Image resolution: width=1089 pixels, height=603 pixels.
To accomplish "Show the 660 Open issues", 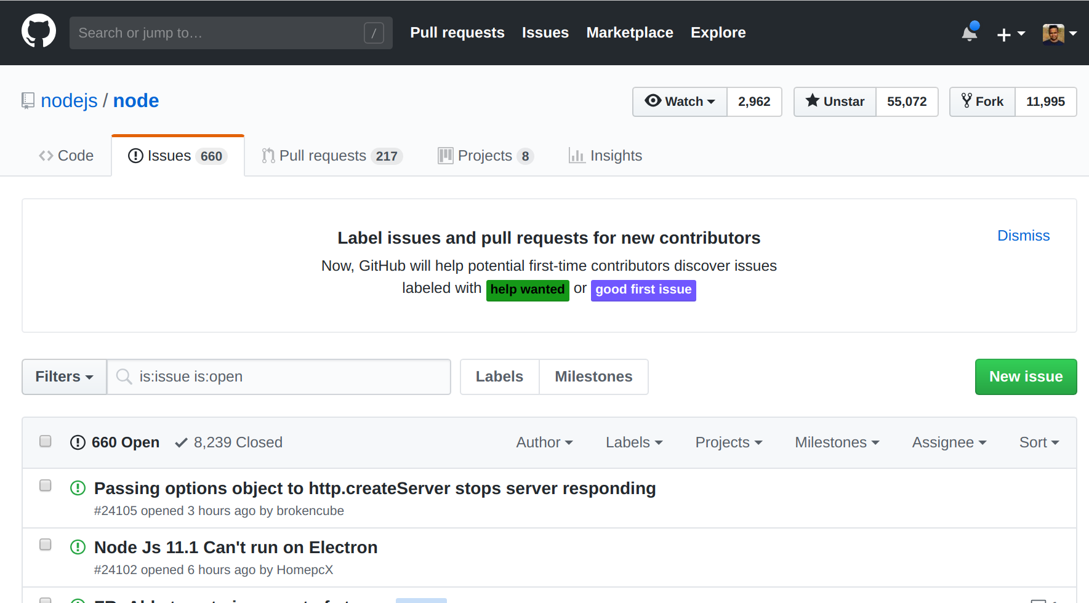I will (x=115, y=442).
